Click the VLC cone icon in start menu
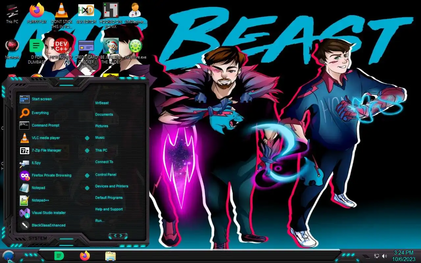 (25, 138)
